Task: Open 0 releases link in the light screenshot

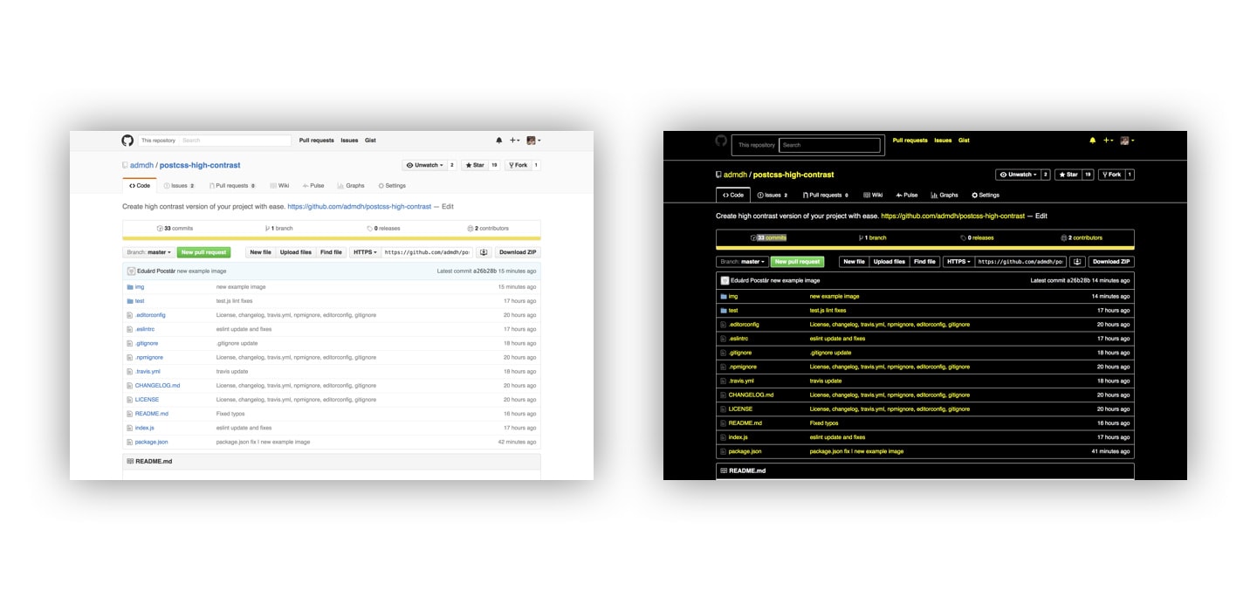Action: click(383, 229)
